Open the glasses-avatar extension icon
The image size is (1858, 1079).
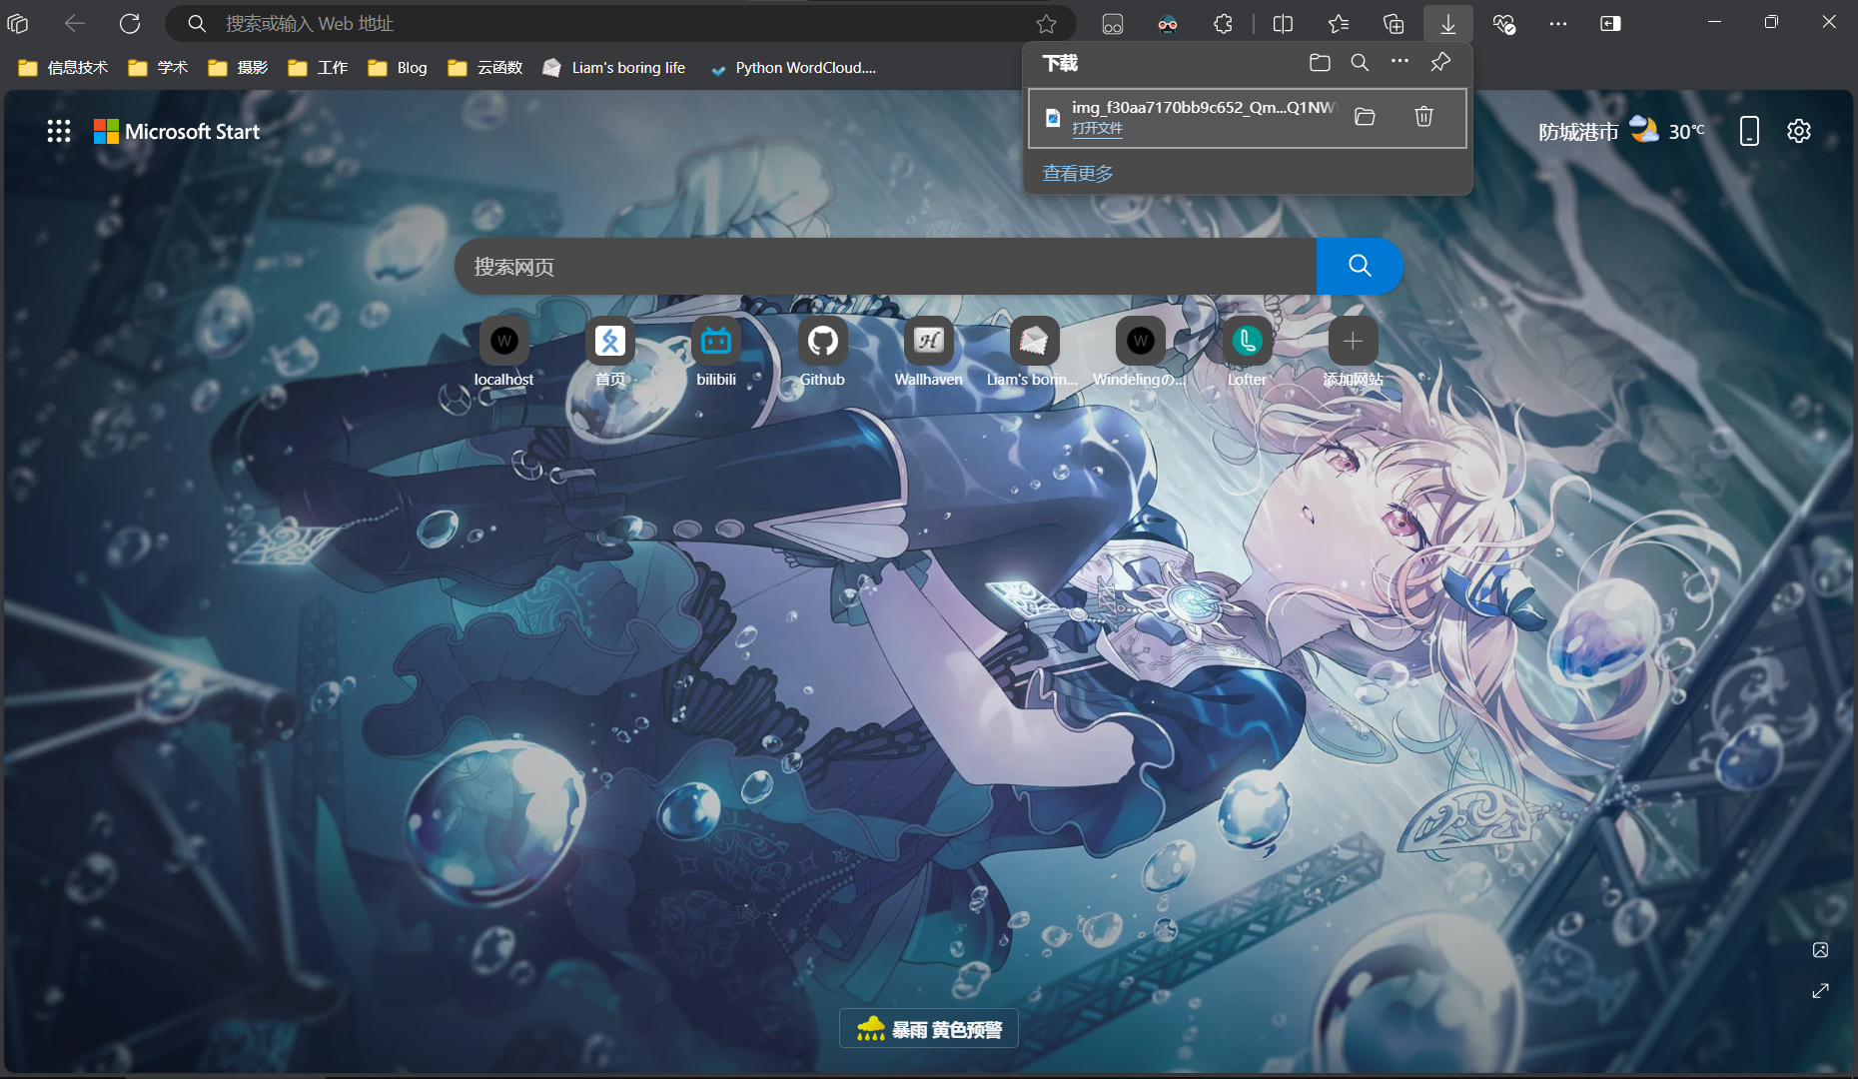click(x=1168, y=24)
